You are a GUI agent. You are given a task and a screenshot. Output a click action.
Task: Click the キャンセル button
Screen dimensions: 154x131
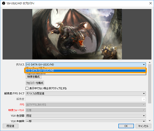coord(143,126)
